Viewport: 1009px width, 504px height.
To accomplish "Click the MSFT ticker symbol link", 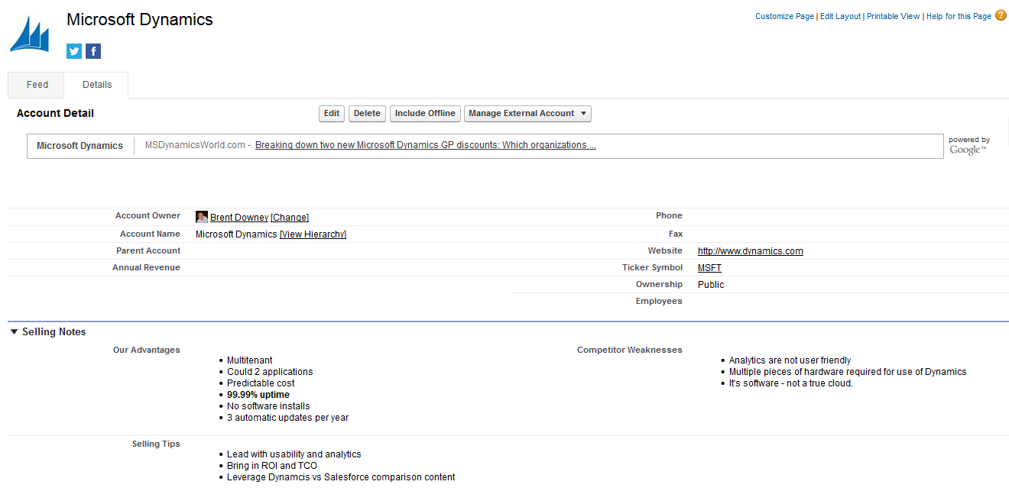I will tap(709, 267).
